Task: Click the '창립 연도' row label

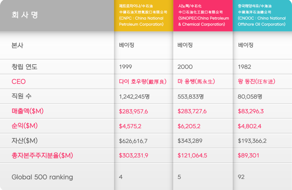Action: tap(24, 67)
